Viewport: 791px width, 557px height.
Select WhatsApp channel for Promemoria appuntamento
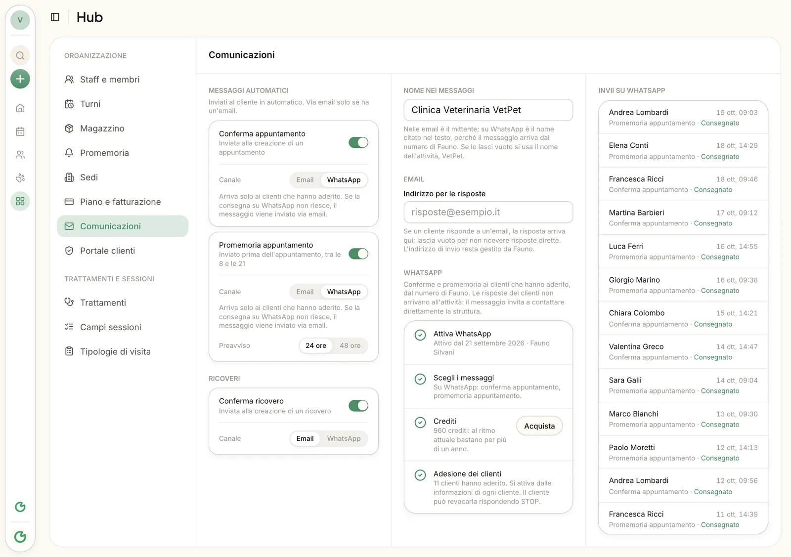tap(344, 292)
